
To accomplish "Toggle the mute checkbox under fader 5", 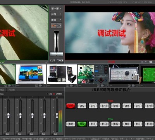I will (4, 134).
